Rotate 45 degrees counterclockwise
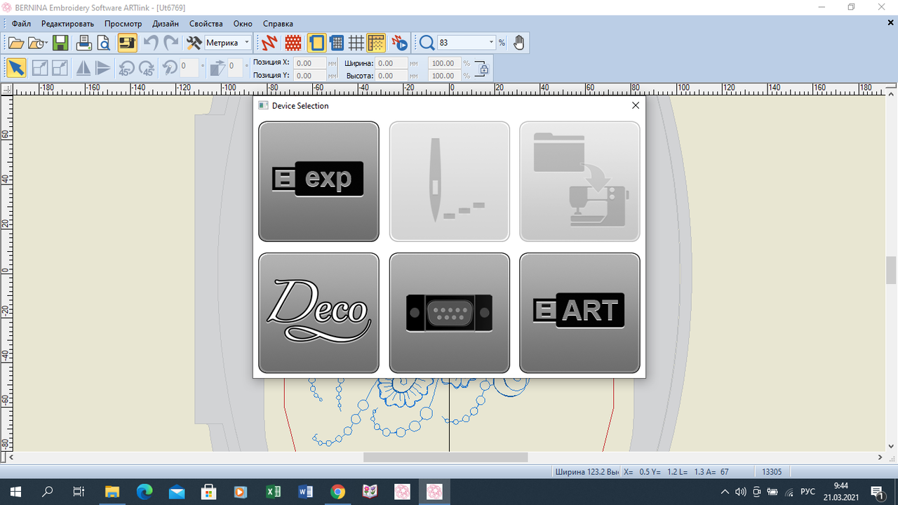 point(126,68)
